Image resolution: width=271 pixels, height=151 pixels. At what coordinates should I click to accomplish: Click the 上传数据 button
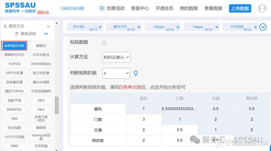click(x=240, y=8)
